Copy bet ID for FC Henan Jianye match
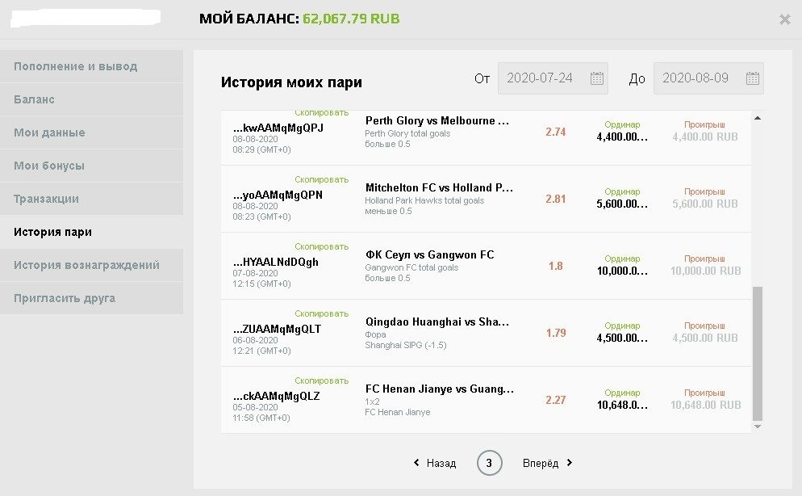This screenshot has height=496, width=802. coord(321,380)
